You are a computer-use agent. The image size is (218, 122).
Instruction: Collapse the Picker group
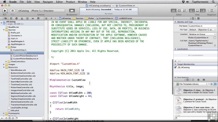(x=6, y=47)
